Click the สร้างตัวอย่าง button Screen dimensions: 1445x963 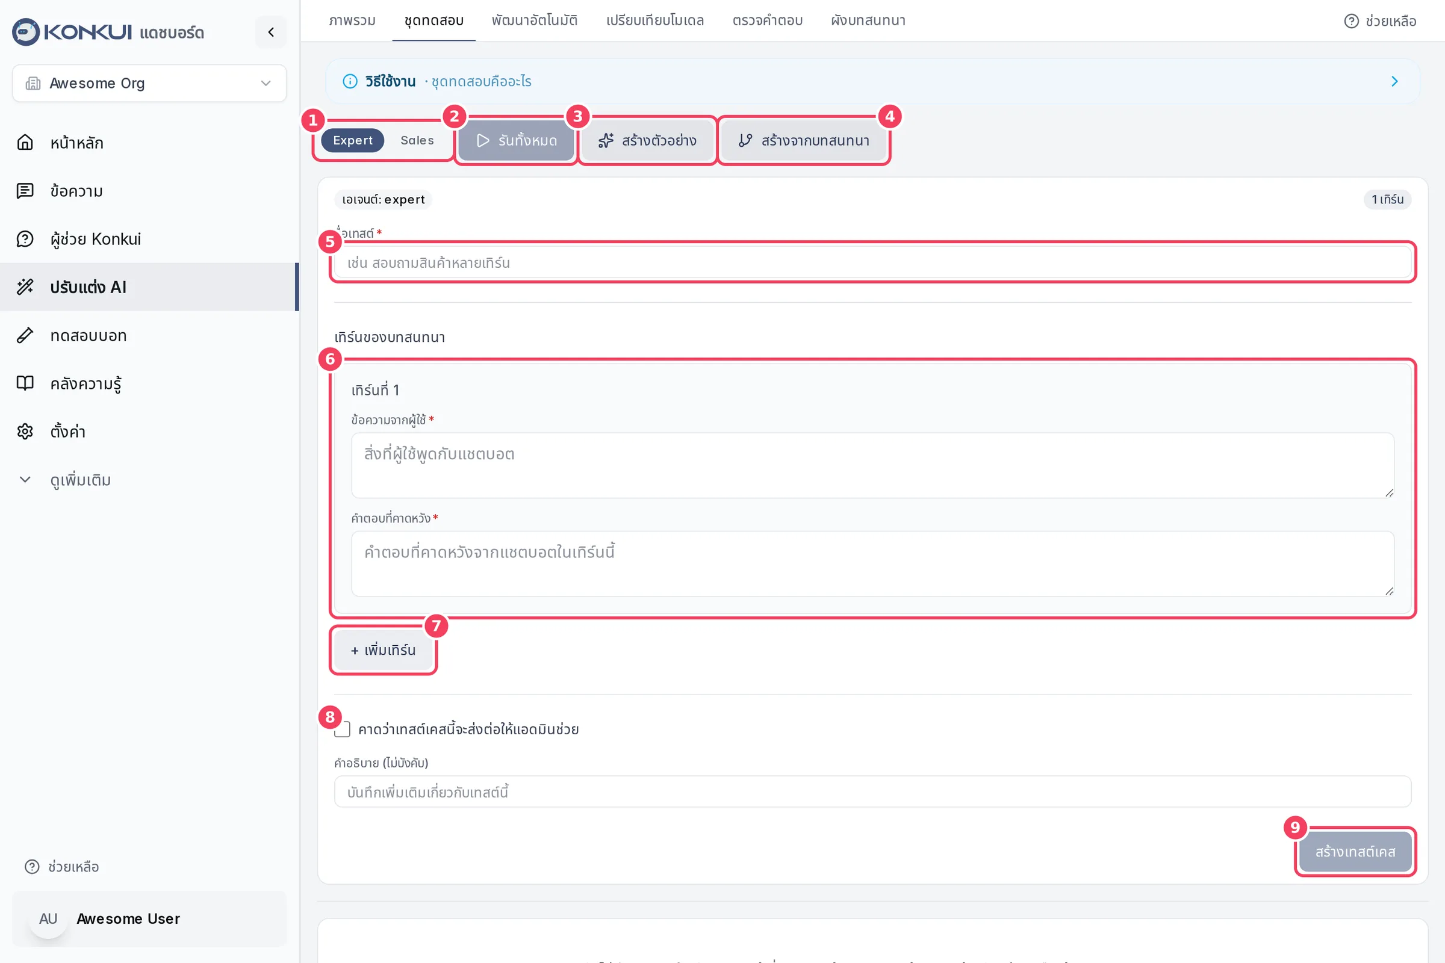[647, 141]
